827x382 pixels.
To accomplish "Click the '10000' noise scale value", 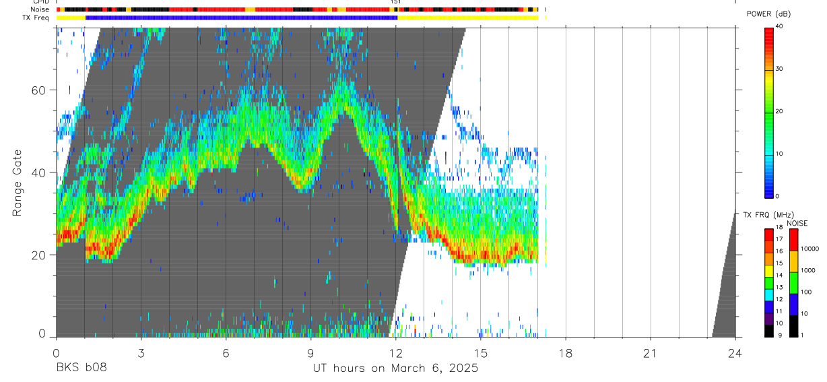I will [811, 248].
